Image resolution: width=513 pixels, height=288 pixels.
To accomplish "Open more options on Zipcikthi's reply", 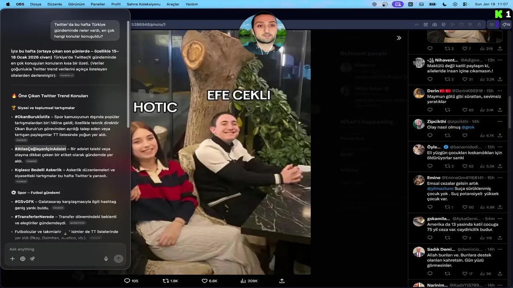I will click(x=500, y=121).
